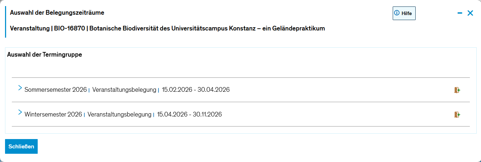This screenshot has width=481, height=162.
Task: Click the door icon for Sommersemester 2026
Action: (457, 90)
